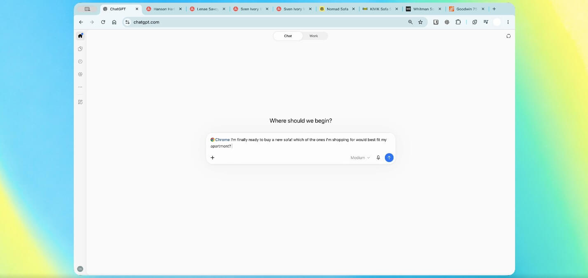Open the Chrome three-dot menu
The image size is (588, 278).
coord(508,22)
